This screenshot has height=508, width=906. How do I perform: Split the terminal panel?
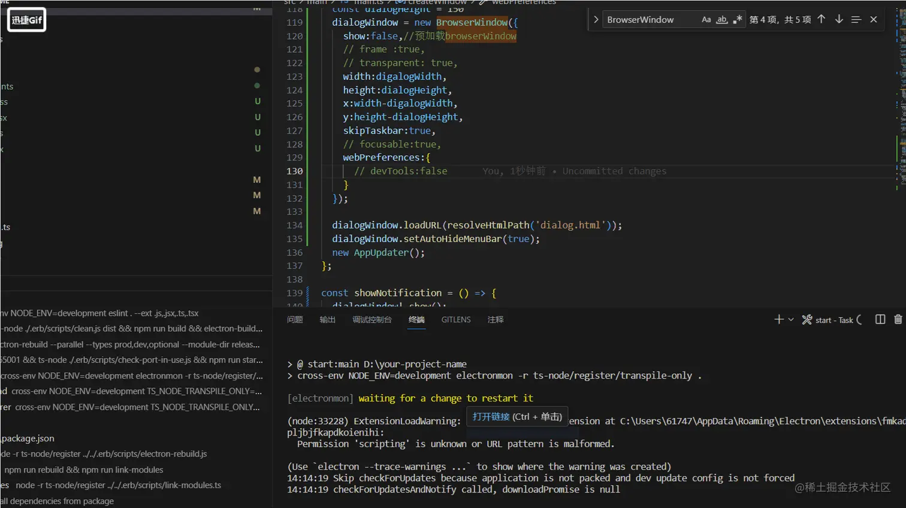tap(880, 320)
